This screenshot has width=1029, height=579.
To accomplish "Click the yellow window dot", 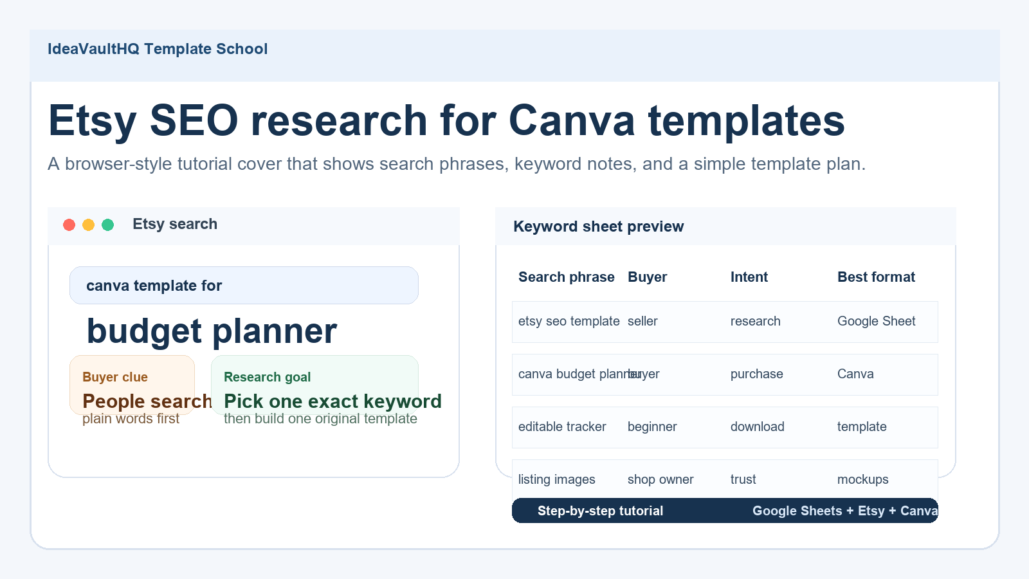I will click(x=89, y=225).
